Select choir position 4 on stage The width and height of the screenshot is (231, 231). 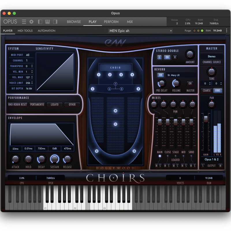132,75
